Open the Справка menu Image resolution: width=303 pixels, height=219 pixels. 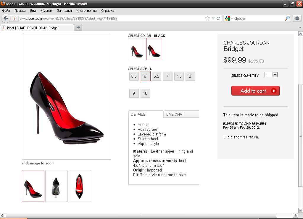108,11
